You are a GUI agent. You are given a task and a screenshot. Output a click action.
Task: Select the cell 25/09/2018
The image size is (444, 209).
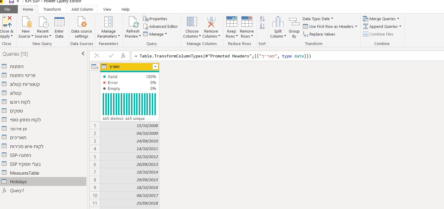(130, 203)
